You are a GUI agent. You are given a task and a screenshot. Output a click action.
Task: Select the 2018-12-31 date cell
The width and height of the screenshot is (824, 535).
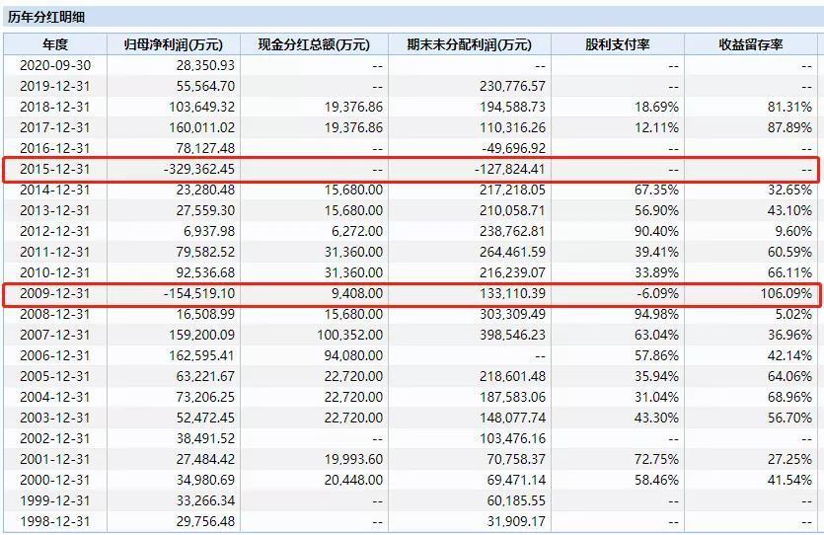pos(55,107)
